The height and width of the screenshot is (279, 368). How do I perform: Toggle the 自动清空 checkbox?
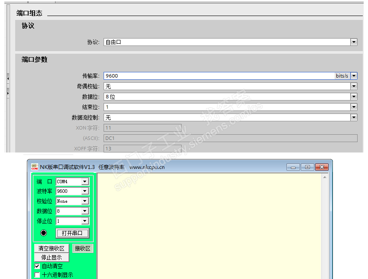[37, 266]
